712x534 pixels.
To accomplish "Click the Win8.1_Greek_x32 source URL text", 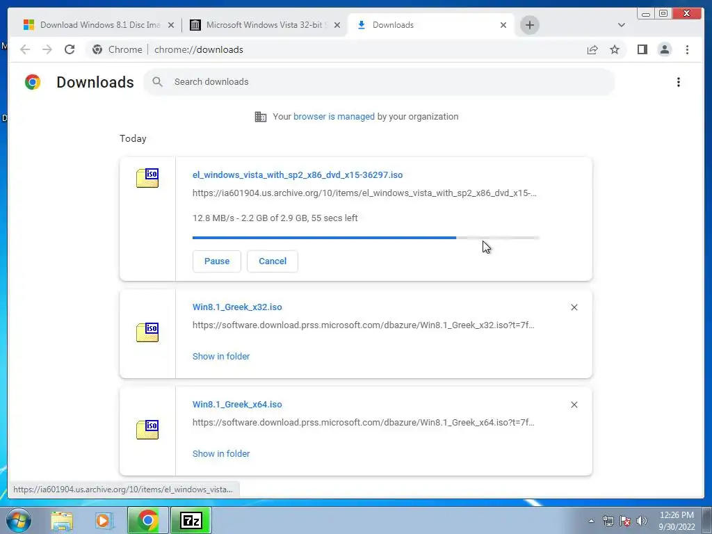I will [x=363, y=325].
